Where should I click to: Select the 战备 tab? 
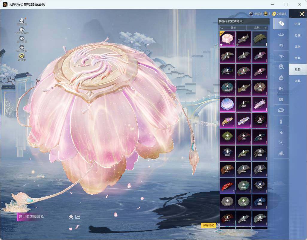[298, 70]
